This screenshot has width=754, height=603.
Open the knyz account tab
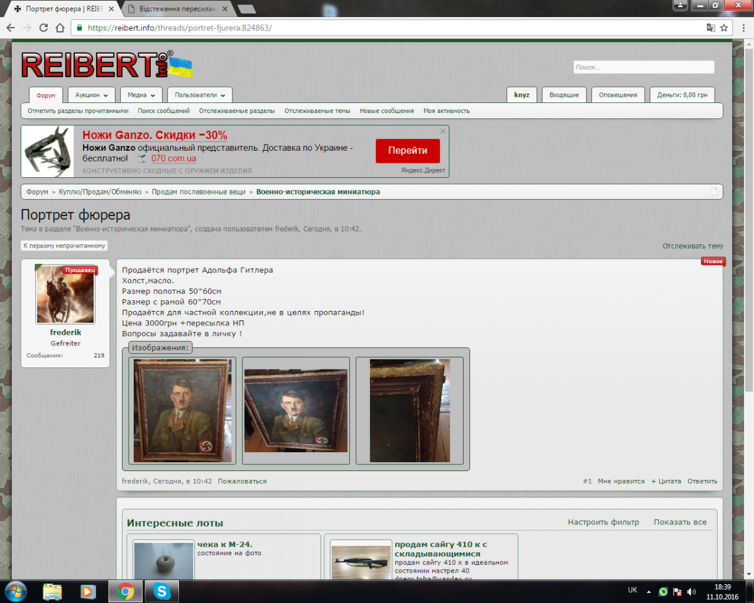[x=522, y=95]
